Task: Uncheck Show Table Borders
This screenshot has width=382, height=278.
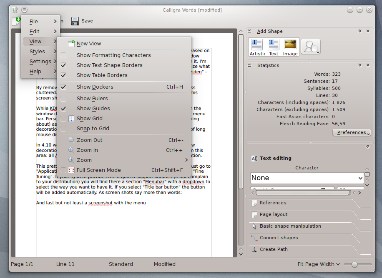Action: [x=63, y=75]
